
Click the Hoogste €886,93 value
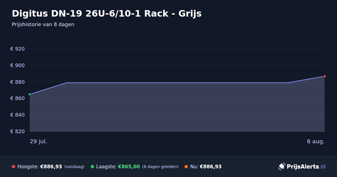point(51,167)
